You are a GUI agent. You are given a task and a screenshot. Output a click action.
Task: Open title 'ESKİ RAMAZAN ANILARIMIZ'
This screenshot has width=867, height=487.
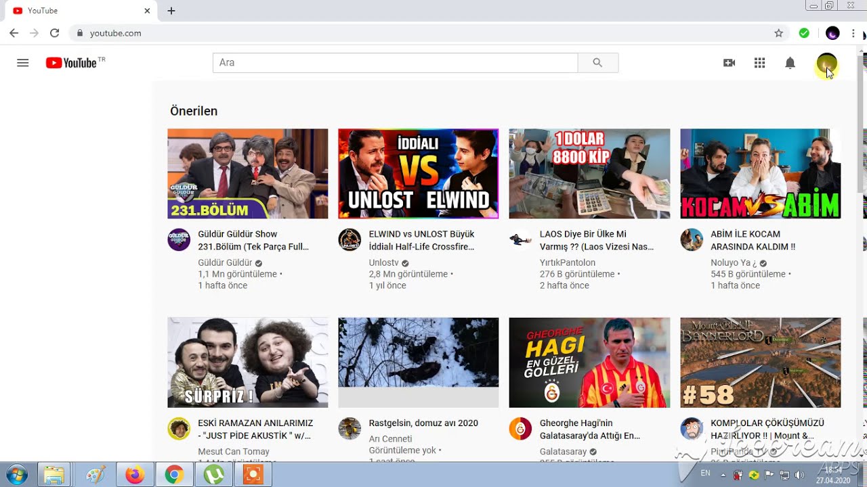tap(255, 429)
